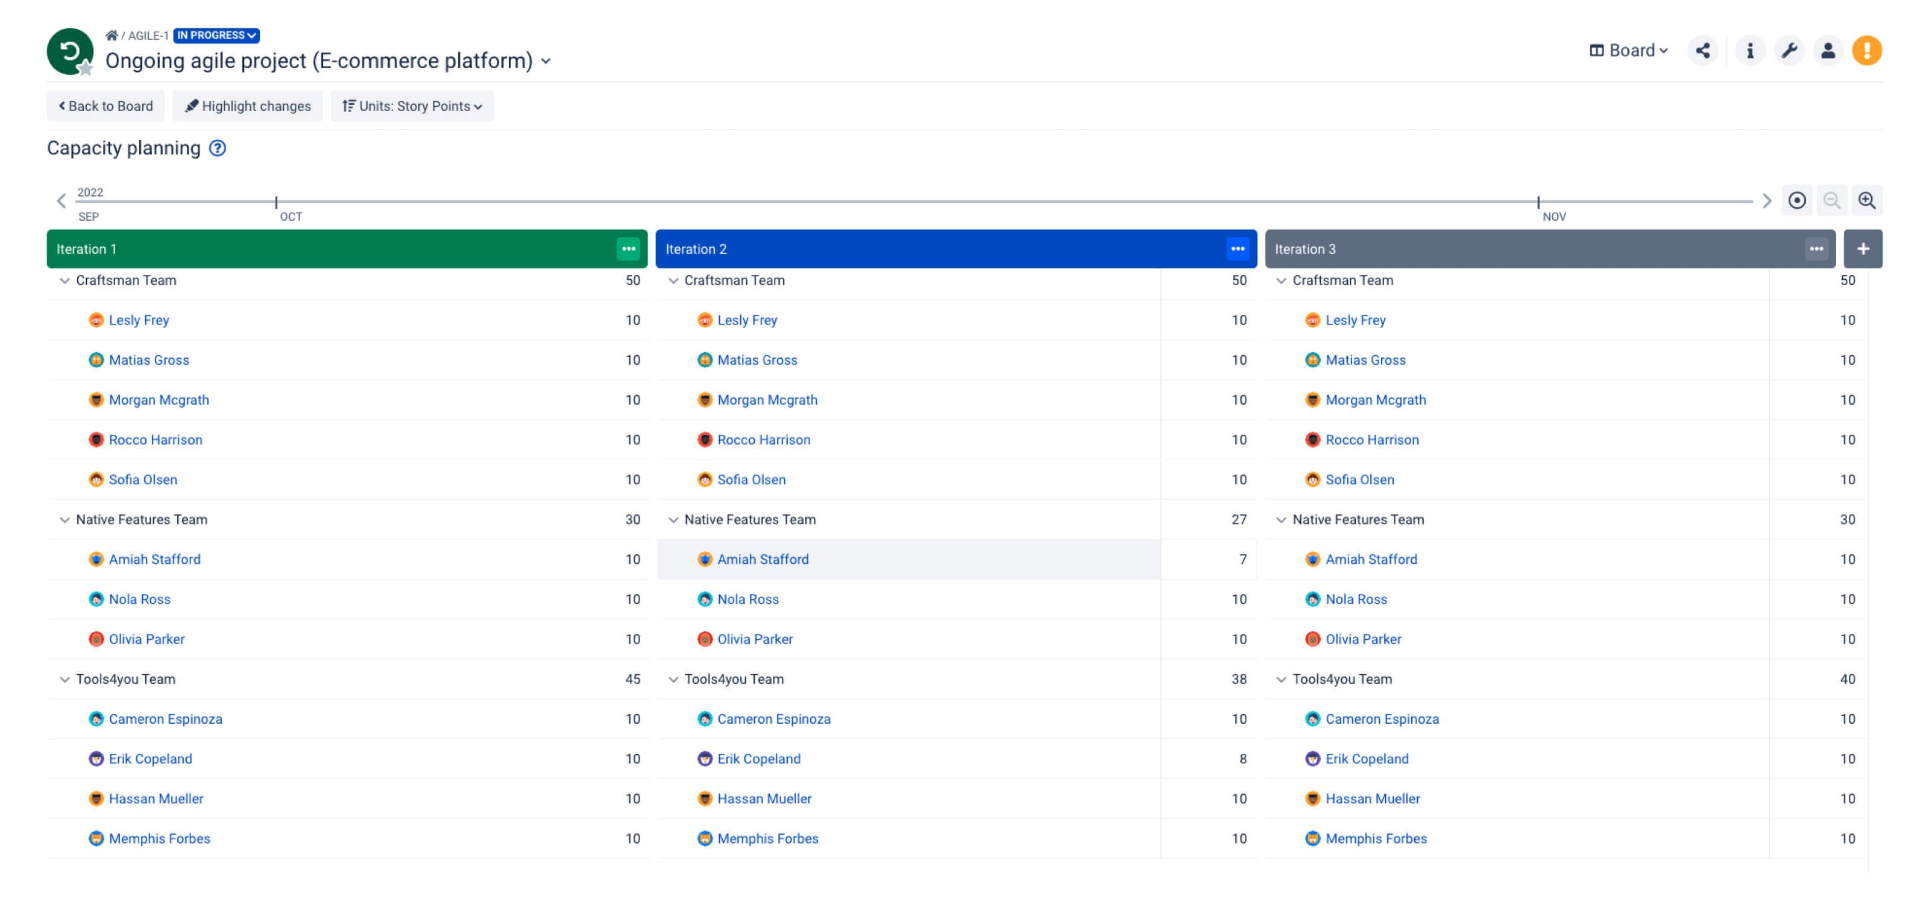Viewport: 1929px width, 907px height.
Task: Zoom out the timeline
Action: 1832,201
